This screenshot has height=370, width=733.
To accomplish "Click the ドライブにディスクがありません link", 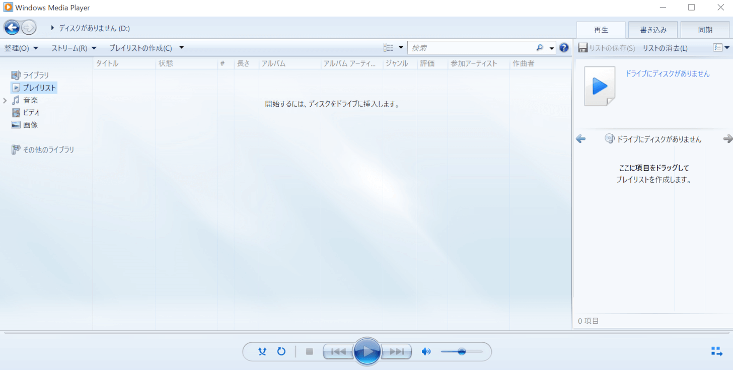I will [667, 73].
